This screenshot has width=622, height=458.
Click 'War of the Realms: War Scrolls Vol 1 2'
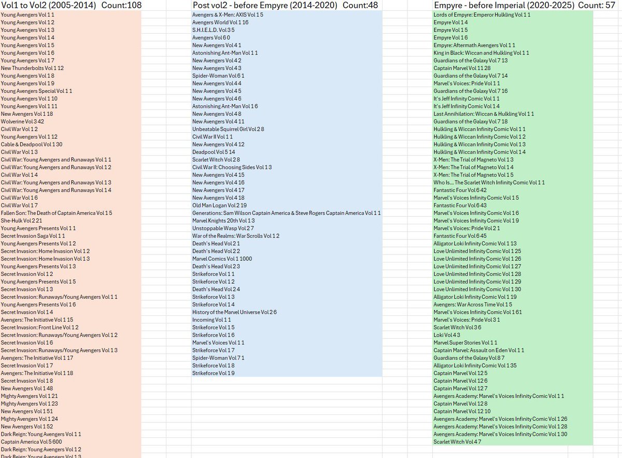[x=287, y=236]
